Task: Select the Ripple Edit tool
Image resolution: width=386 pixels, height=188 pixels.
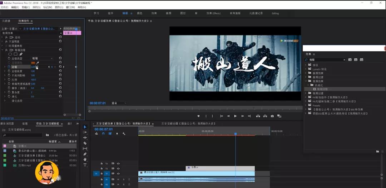Action: [x=85, y=138]
